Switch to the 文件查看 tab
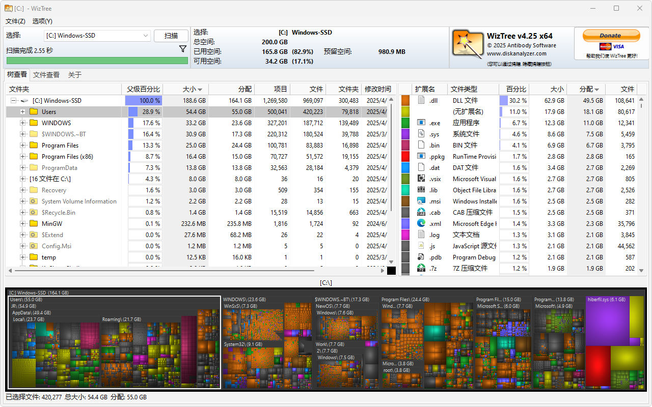652x407 pixels. point(46,75)
